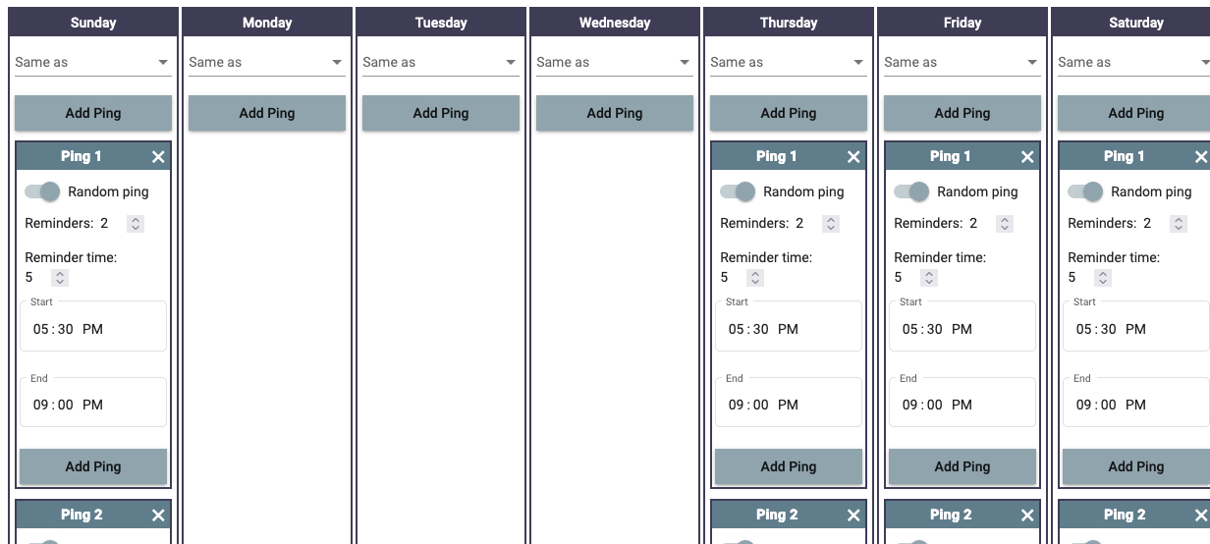Add a ping to Tuesday
This screenshot has width=1210, height=544.
tap(441, 113)
